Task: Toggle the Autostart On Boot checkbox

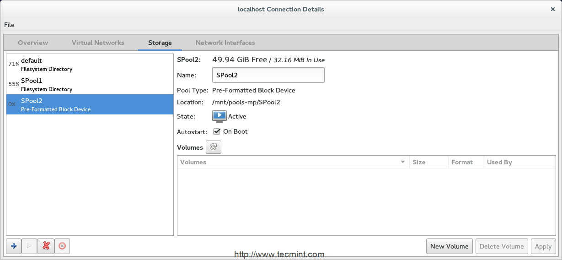Action: (x=217, y=132)
